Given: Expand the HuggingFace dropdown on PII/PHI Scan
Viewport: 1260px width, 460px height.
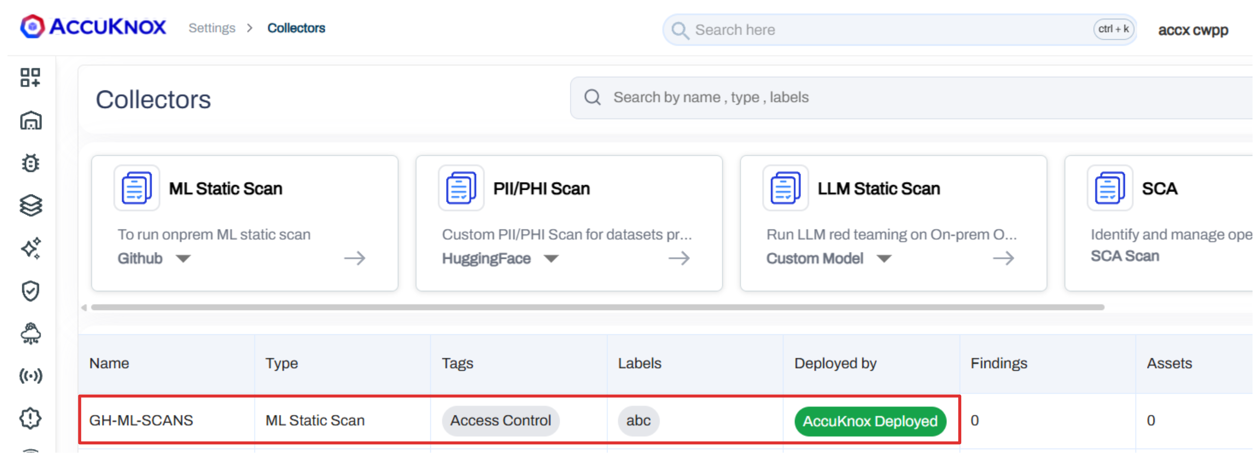Looking at the screenshot, I should [551, 259].
